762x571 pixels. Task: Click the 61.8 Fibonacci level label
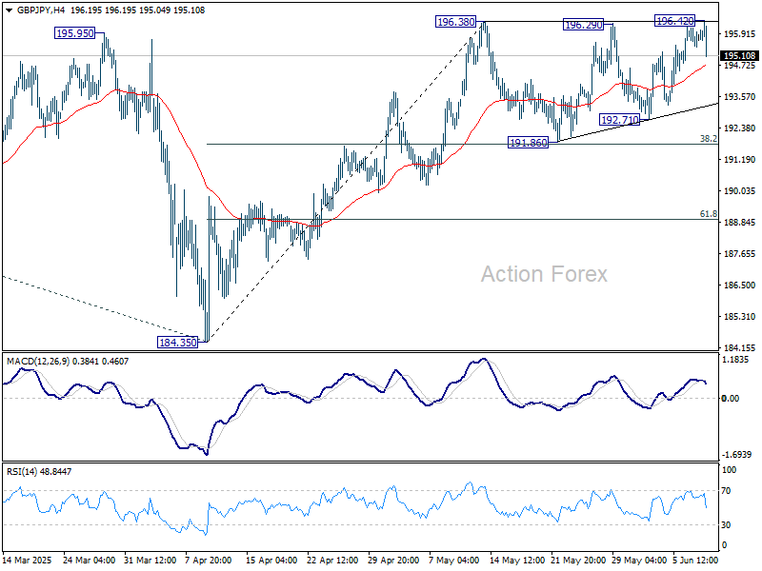[708, 214]
